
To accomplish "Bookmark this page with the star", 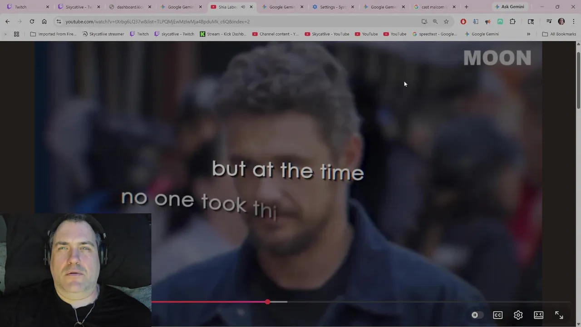I will [x=446, y=21].
